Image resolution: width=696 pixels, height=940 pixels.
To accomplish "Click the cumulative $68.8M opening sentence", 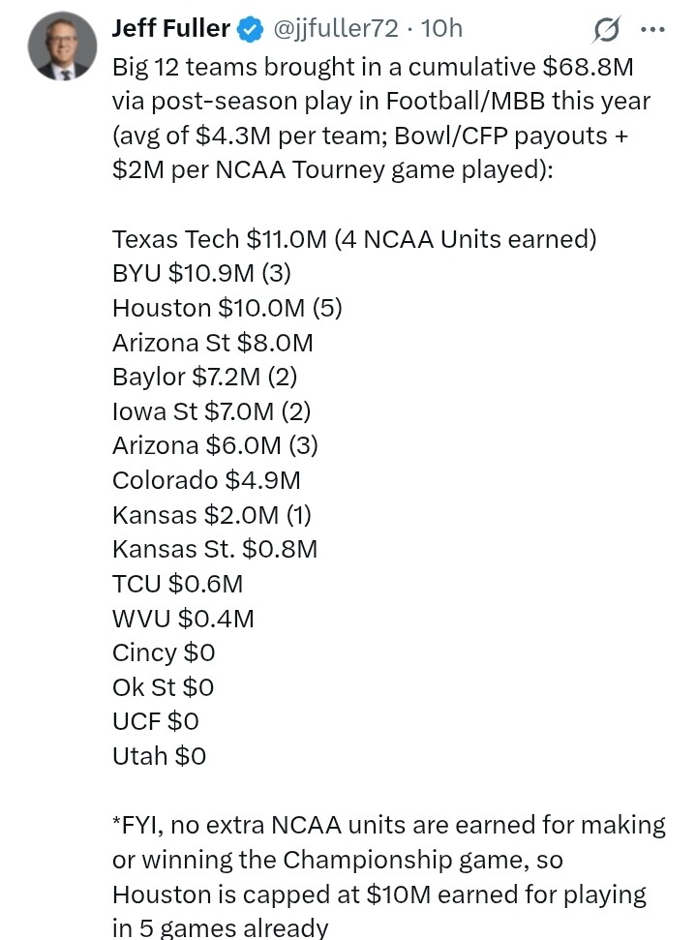I will click(x=381, y=118).
